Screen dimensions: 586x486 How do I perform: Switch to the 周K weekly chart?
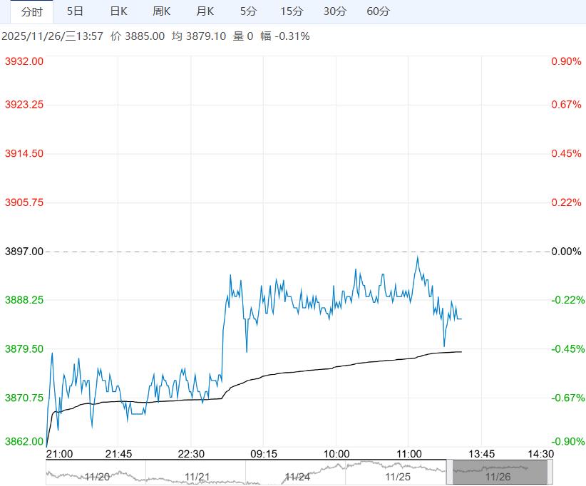pyautogui.click(x=162, y=12)
